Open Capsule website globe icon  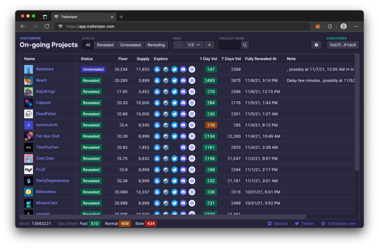pos(191,103)
